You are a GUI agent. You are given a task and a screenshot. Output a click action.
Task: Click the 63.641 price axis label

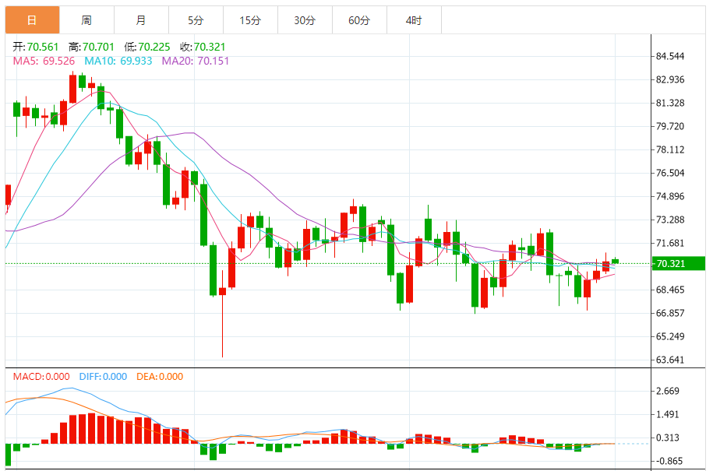tap(670, 360)
